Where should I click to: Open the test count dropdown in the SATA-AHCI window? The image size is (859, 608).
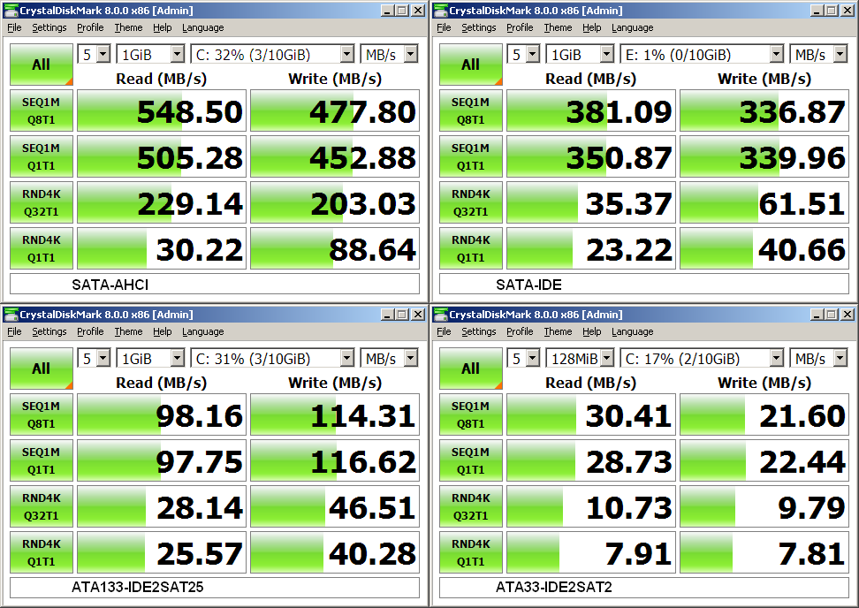coord(95,54)
